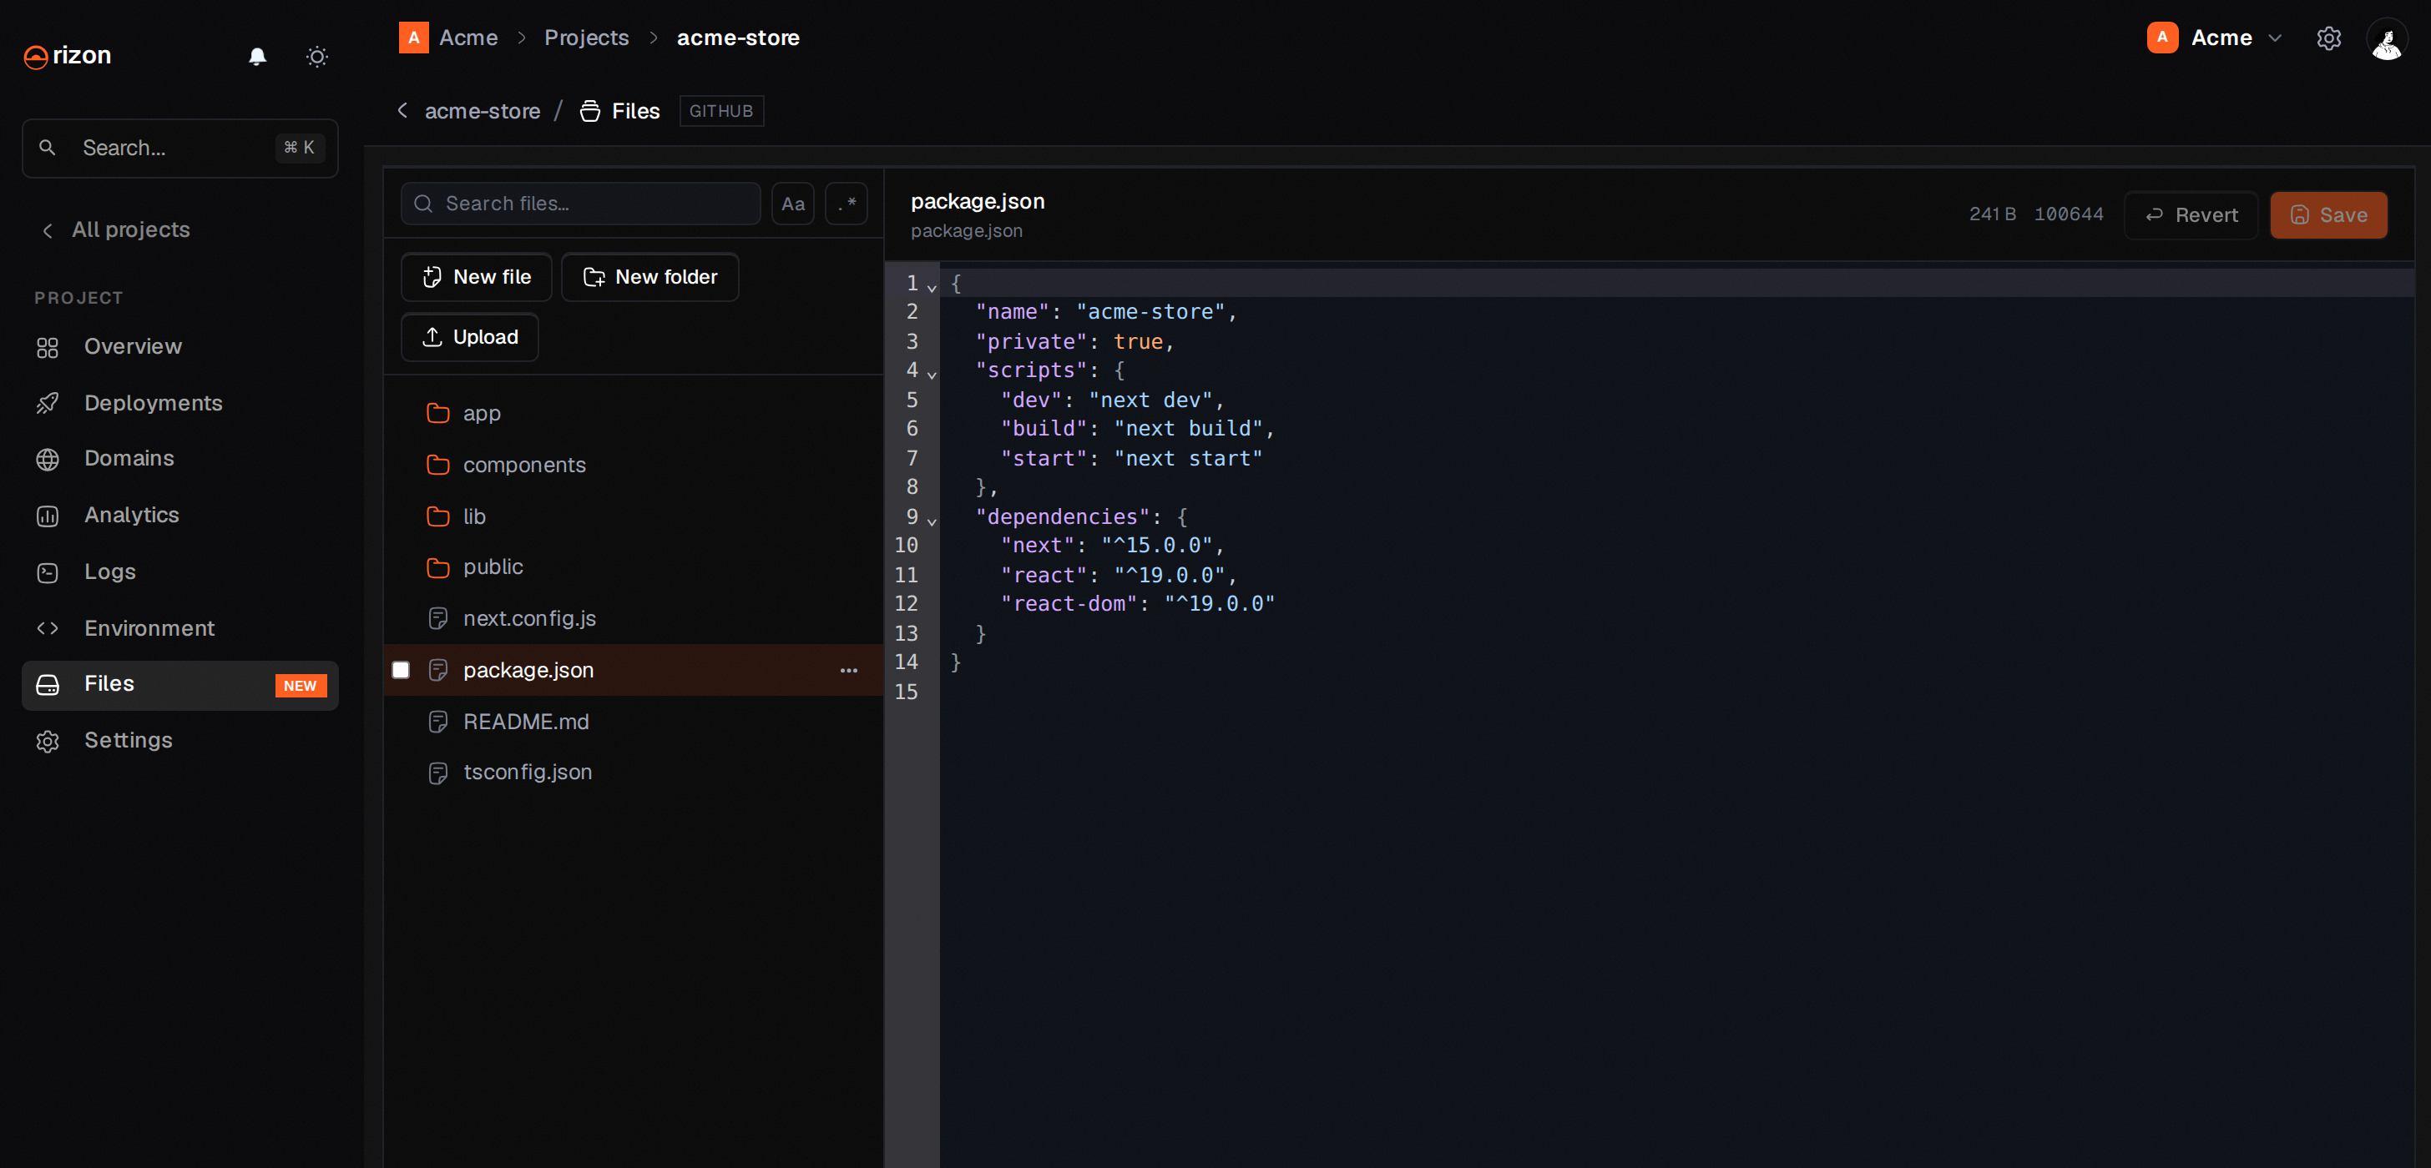Click the 100644 file mode text

(2069, 214)
